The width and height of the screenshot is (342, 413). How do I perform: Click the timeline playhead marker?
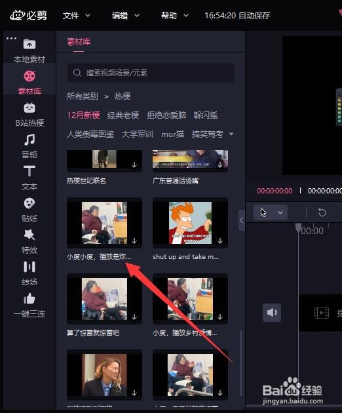tap(298, 228)
